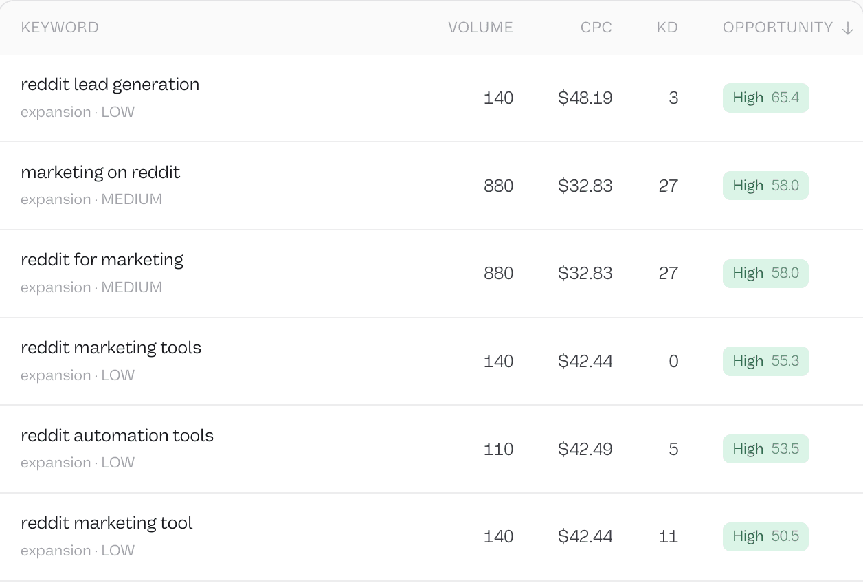The height and width of the screenshot is (583, 863).
Task: Sort table by KEYWORD column header
Action: (x=60, y=27)
